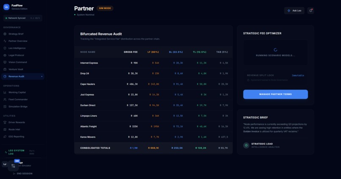Image resolution: width=341 pixels, height=179 pixels.
Task: Open the SIM sliders settings button
Action: (x=13, y=166)
